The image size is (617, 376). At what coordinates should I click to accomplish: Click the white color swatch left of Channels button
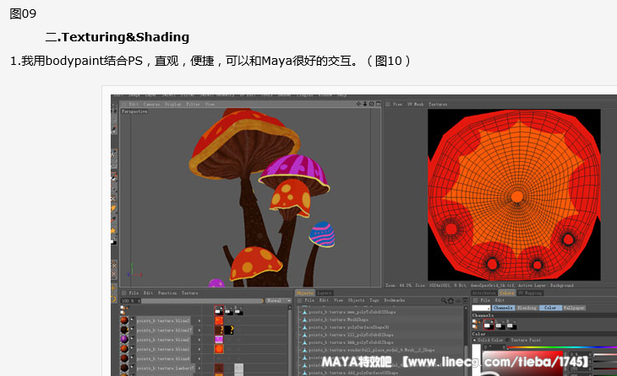tap(481, 308)
